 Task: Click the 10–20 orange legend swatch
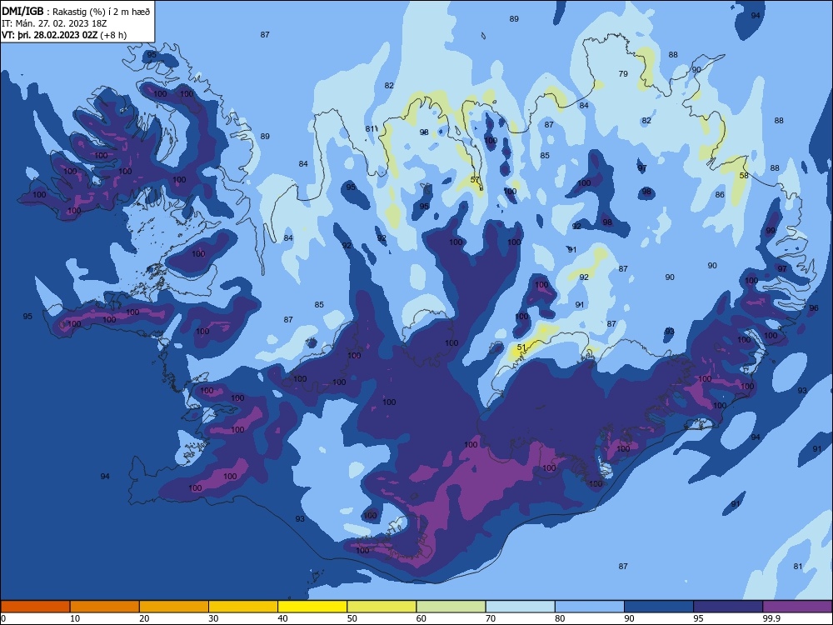pos(105,607)
